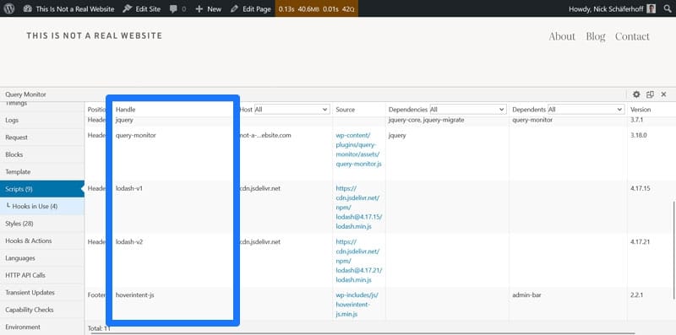Viewport: 676px width, 335px height.
Task: Open Hooks in Use (4) subpanel
Action: pyautogui.click(x=42, y=206)
